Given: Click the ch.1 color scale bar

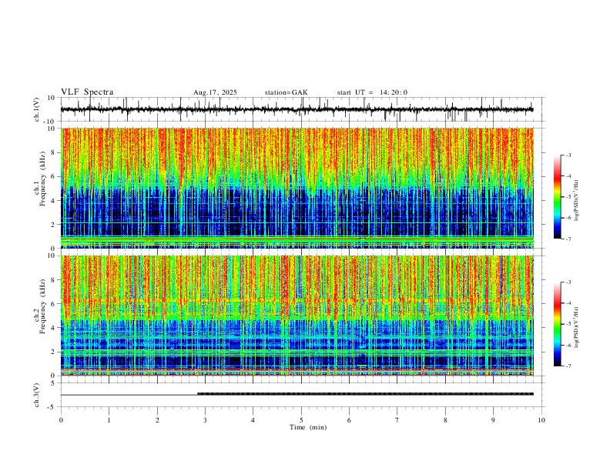Looking at the screenshot, I should (557, 197).
